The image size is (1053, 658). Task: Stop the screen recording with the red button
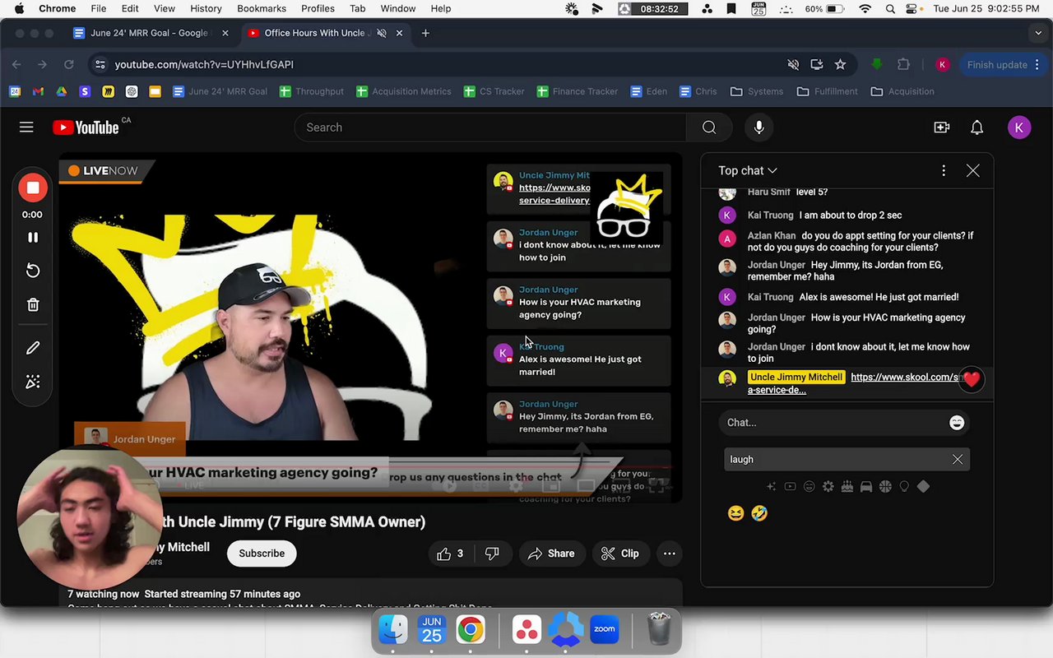tap(33, 188)
